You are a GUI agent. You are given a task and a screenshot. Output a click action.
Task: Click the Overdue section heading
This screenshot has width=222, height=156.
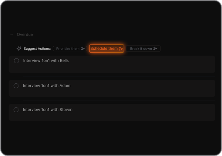(x=25, y=34)
